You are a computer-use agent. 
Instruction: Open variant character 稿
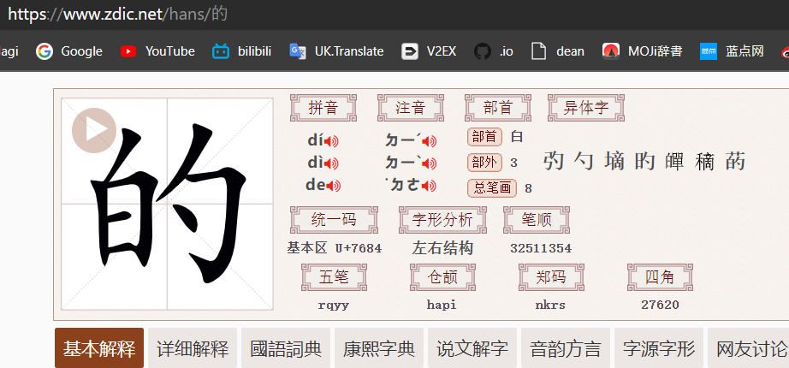705,162
